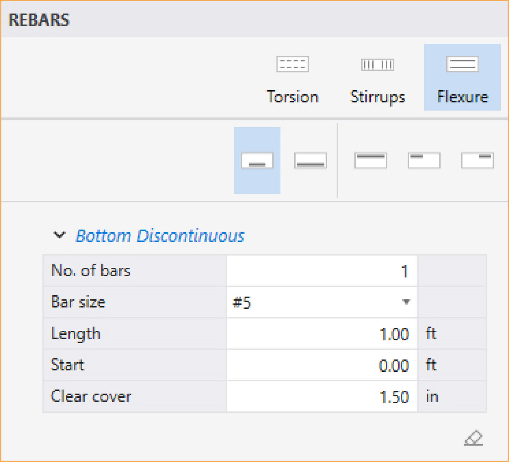The image size is (509, 462).
Task: Switch to the Stirrups rebar type
Action: [x=377, y=79]
